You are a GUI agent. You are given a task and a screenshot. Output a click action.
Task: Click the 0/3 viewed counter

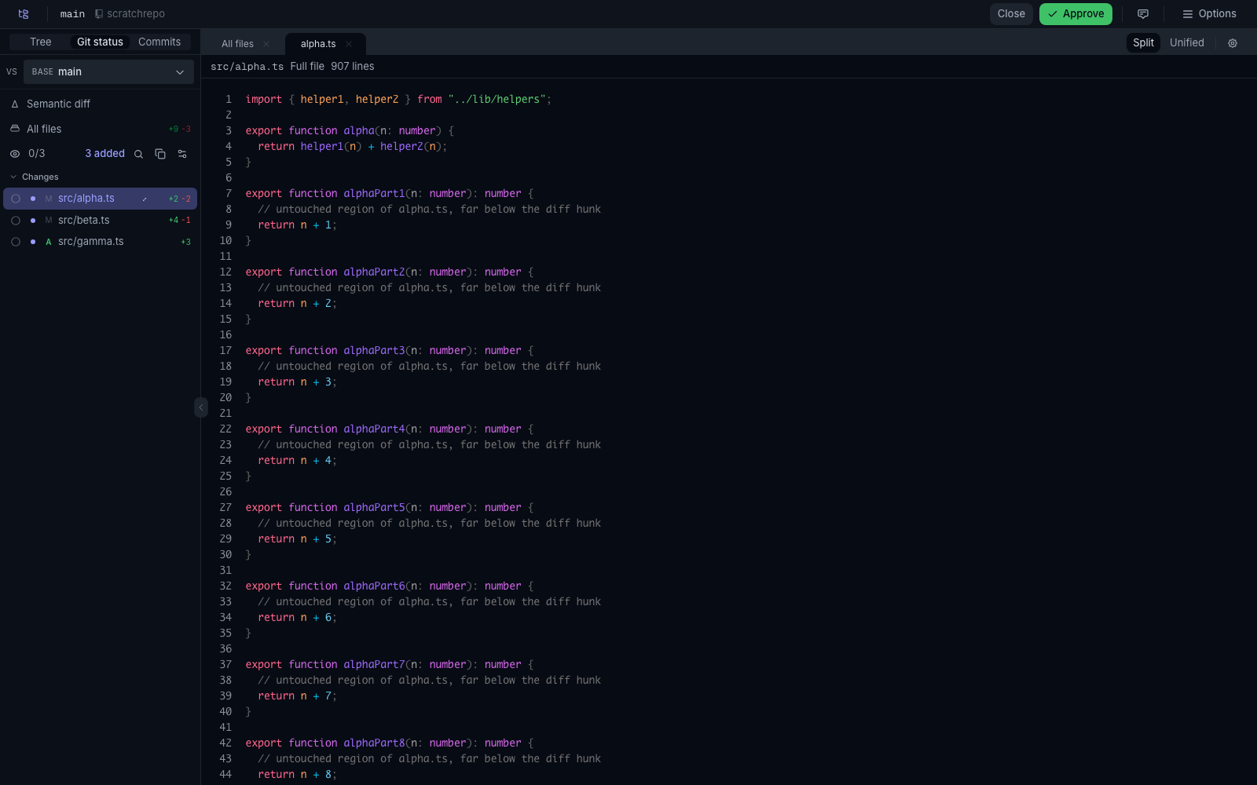pos(37,154)
